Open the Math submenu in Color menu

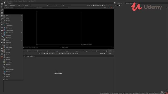pos(13,16)
